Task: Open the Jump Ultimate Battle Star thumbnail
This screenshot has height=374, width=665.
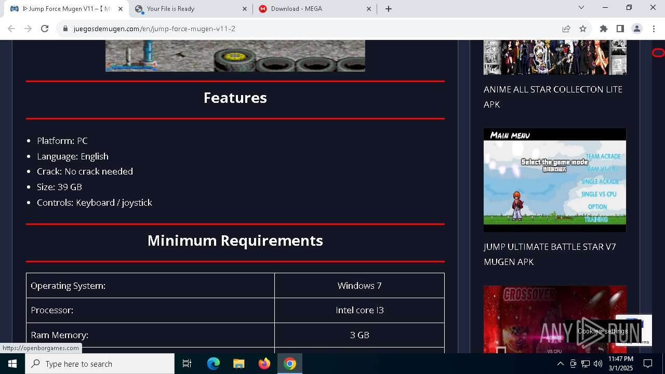Action: [555, 180]
